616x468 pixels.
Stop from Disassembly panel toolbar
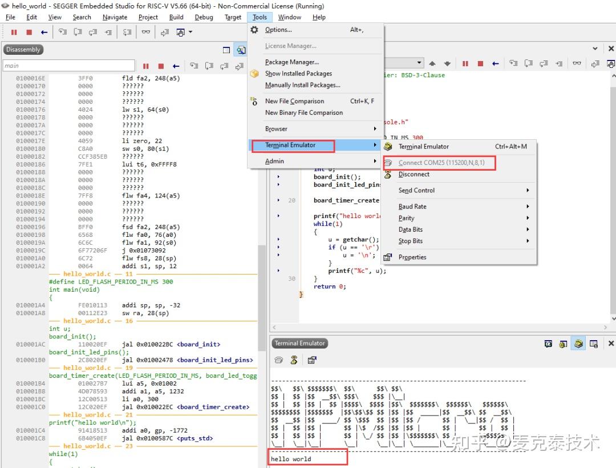point(161,66)
